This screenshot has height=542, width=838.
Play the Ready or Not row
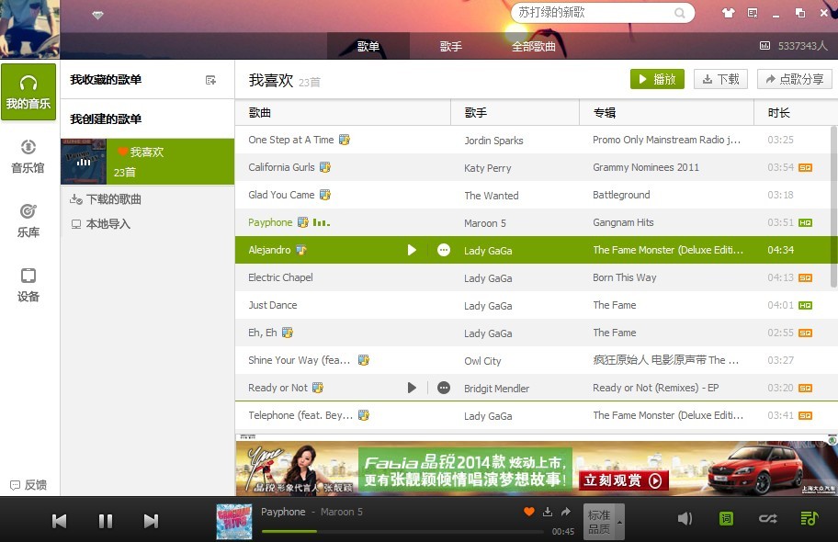(412, 388)
